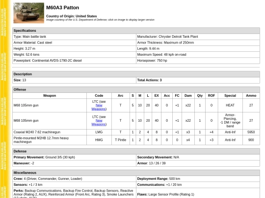Screen dimensions: 265x198
Task: Select the Crew: 4 cell
Action: [x=74, y=179]
